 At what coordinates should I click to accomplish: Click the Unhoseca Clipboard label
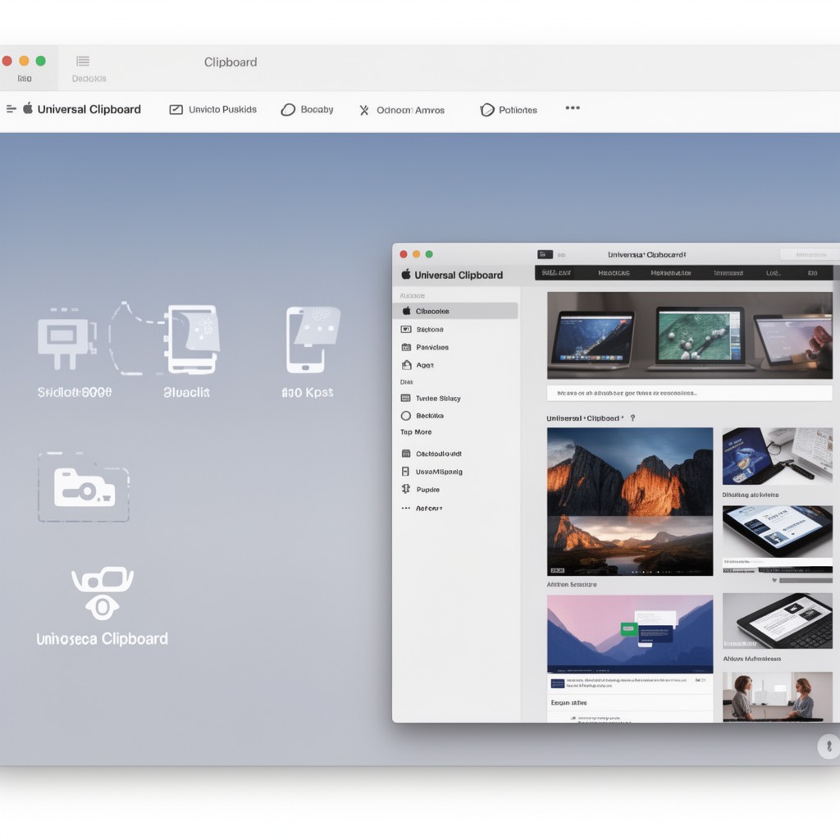click(102, 638)
